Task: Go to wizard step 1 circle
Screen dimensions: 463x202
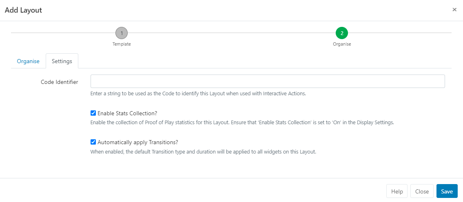Action: tap(122, 33)
